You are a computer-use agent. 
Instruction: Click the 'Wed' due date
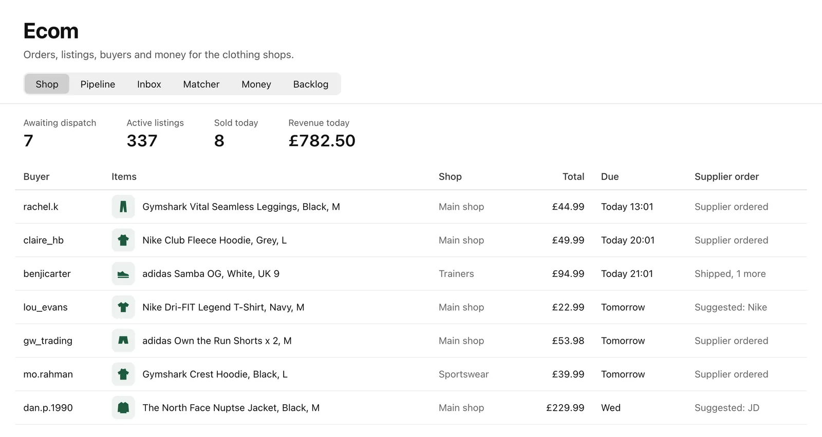[611, 408]
